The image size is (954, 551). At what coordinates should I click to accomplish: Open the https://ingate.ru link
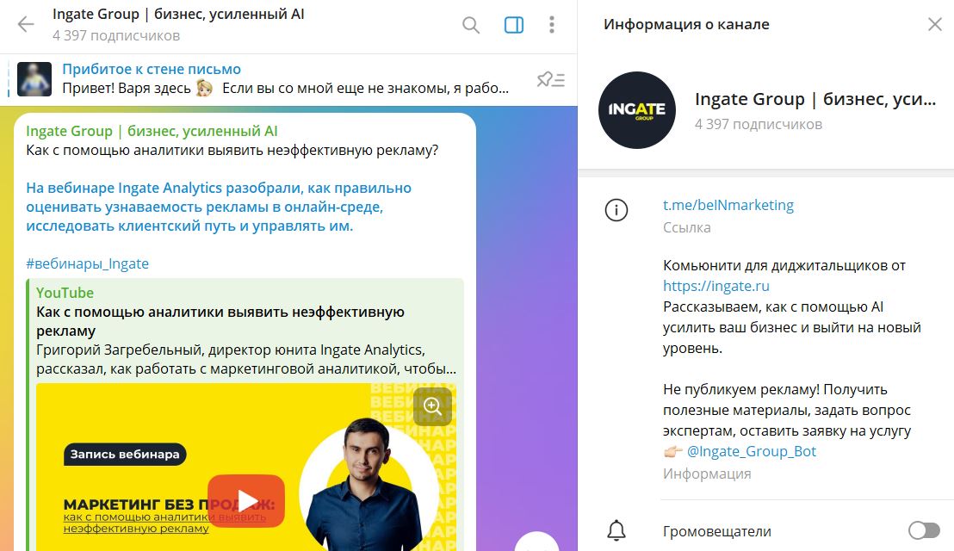pos(716,286)
